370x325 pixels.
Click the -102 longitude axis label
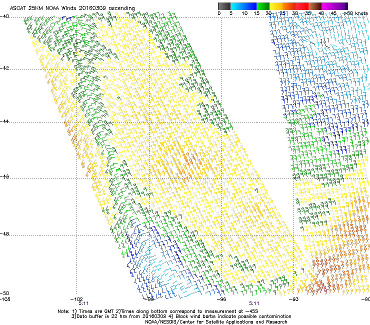[x=76, y=299]
